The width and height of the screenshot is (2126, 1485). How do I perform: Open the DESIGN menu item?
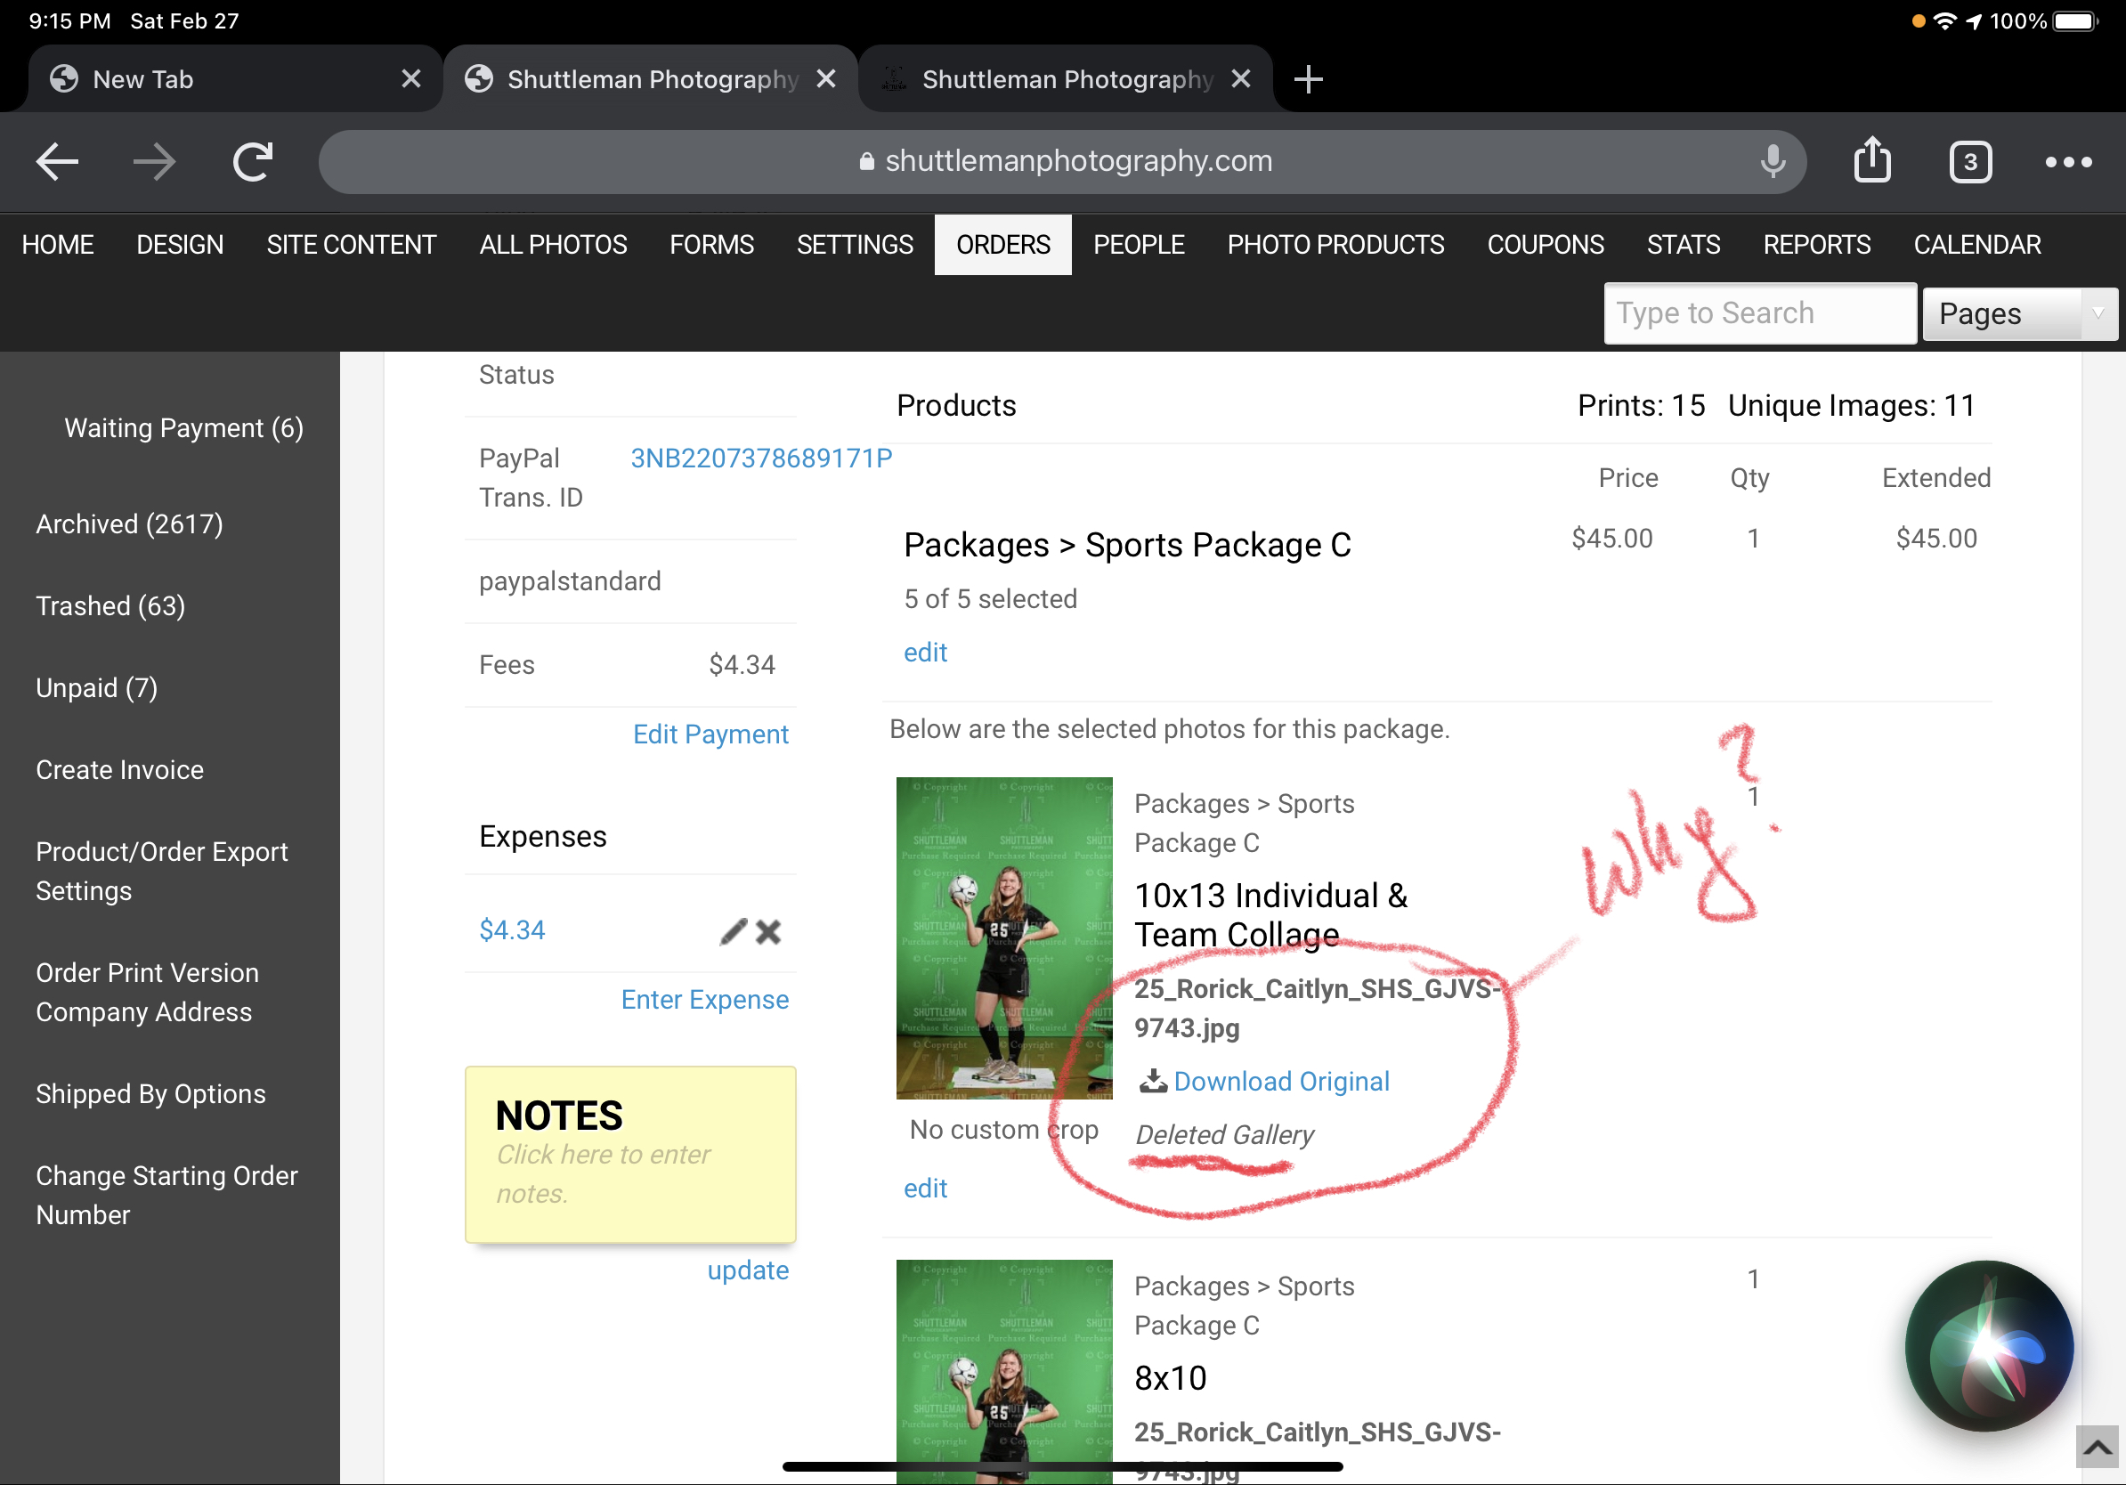[x=180, y=245]
